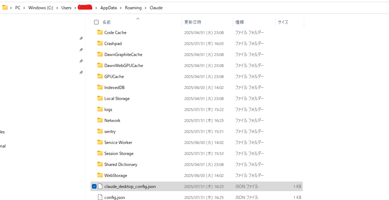Click the Shared Dictionary folder icon

(x=100, y=164)
